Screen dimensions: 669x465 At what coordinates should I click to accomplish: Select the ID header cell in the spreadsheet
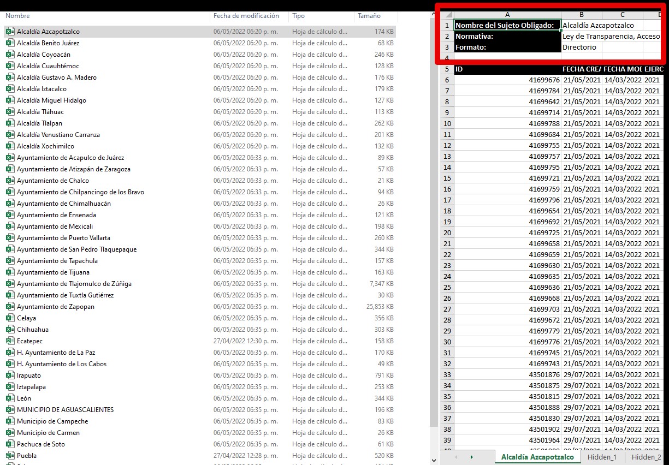coord(507,69)
